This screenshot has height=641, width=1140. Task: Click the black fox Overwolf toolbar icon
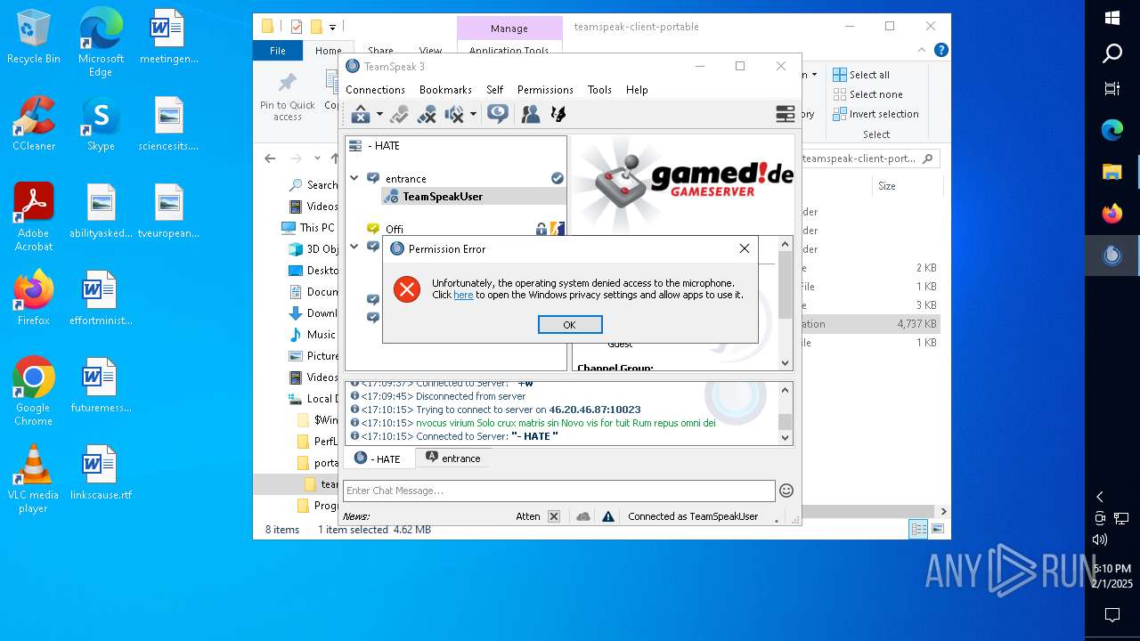pos(558,114)
